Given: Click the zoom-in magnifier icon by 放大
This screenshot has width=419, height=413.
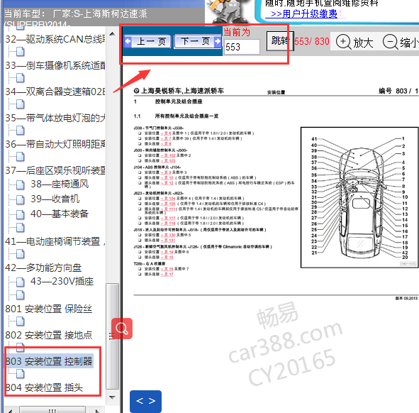Looking at the screenshot, I should tap(343, 42).
